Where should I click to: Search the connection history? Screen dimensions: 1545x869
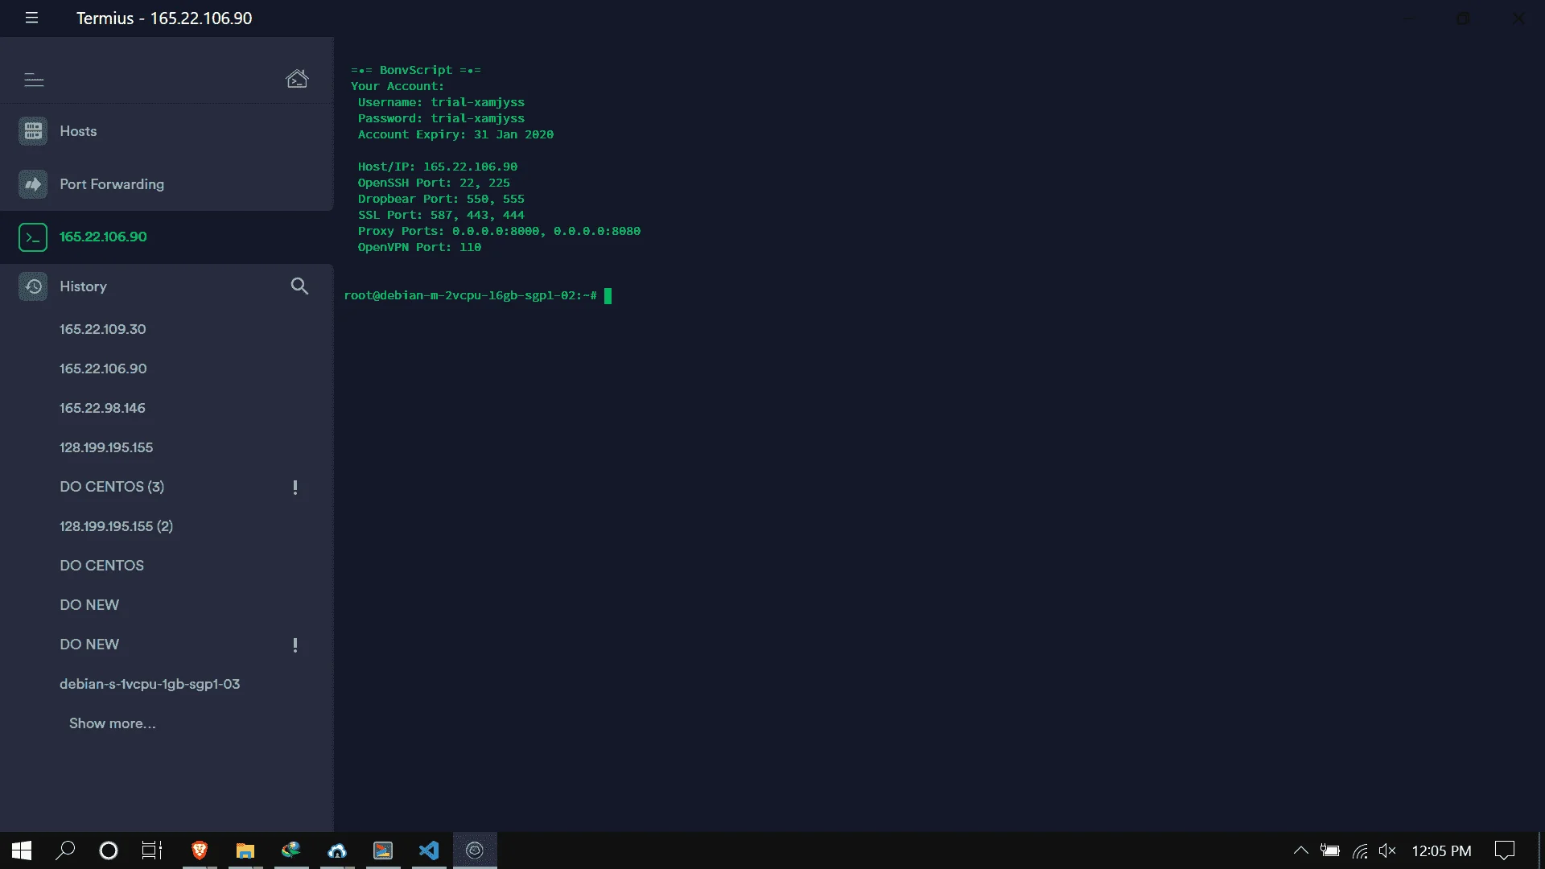(x=299, y=286)
